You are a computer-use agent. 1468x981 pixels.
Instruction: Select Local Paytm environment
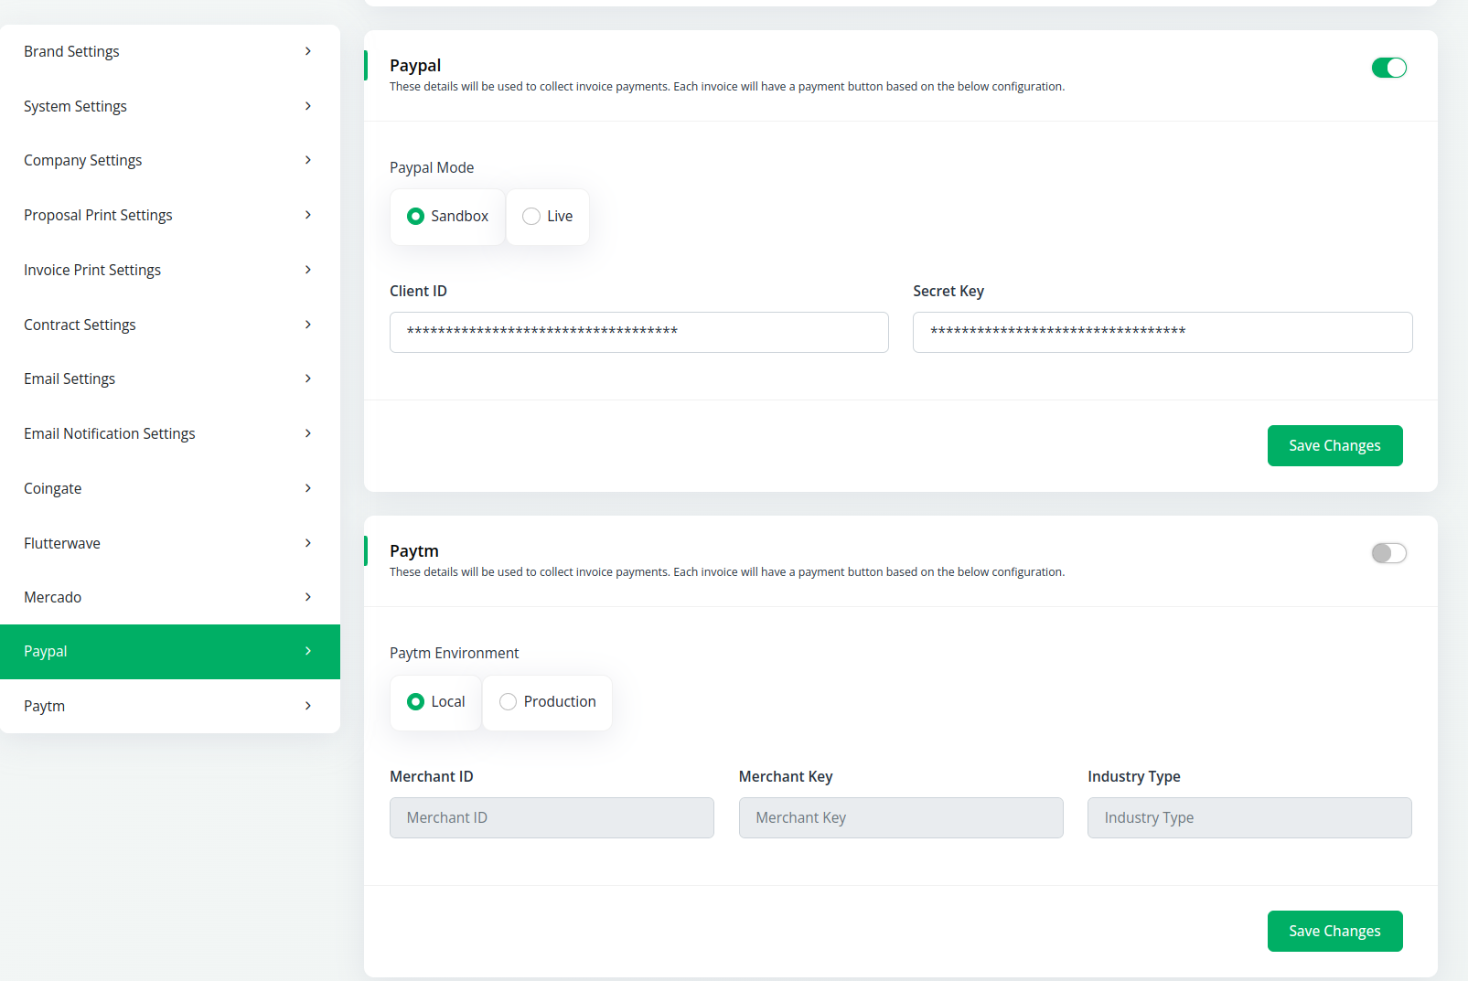pyautogui.click(x=435, y=702)
